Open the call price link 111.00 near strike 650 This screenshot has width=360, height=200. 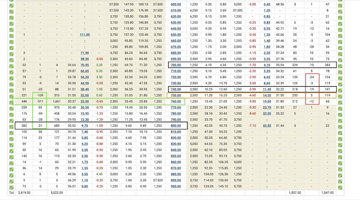[85, 34]
